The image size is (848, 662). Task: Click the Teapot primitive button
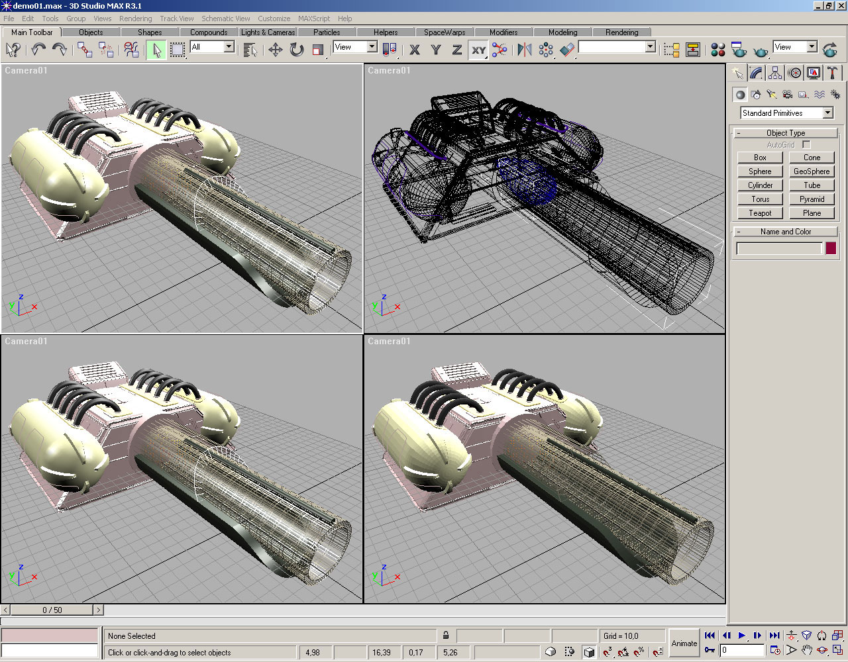coord(760,213)
